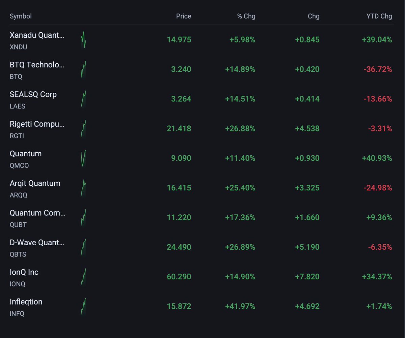
Task: Sort by the % Chg column header
Action: 246,16
